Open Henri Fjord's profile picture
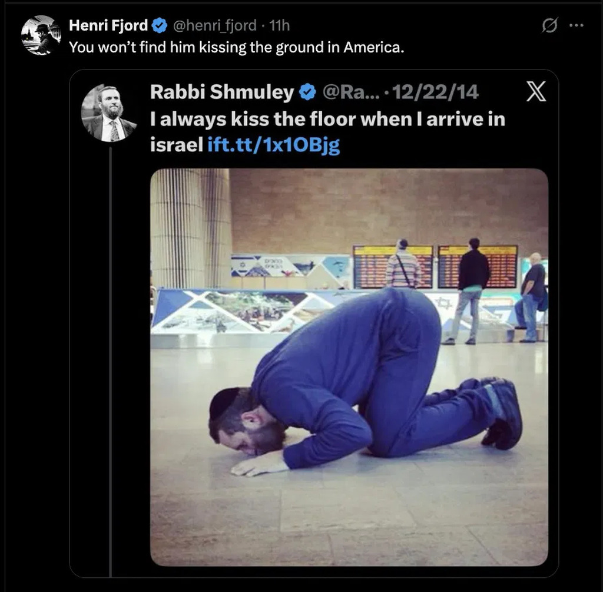 [x=41, y=35]
